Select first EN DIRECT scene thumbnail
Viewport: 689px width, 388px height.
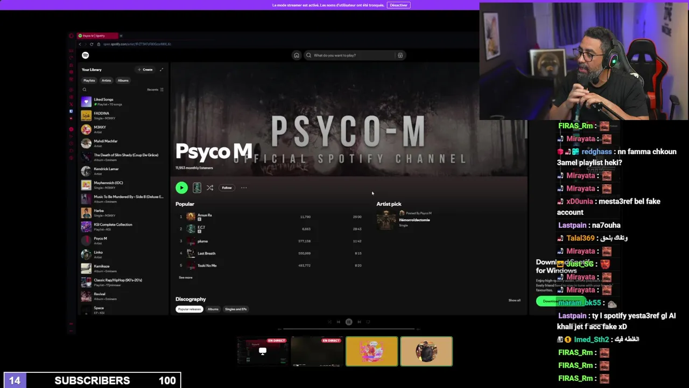coord(262,351)
